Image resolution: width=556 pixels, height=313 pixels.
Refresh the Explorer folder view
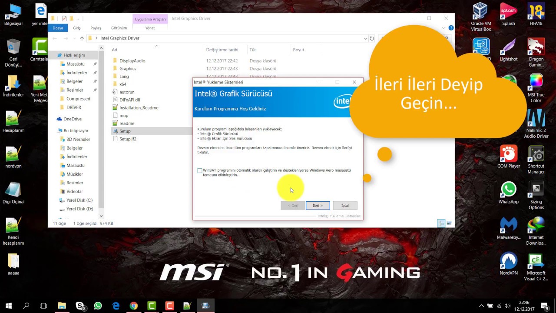click(372, 38)
